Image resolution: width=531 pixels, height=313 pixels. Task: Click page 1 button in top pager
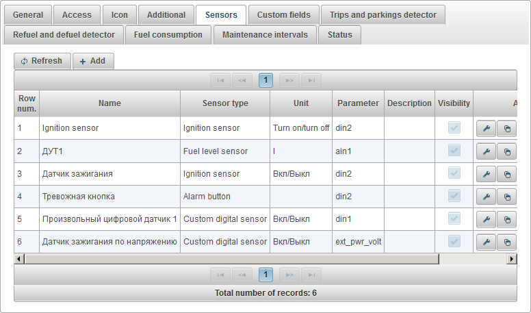click(x=265, y=80)
